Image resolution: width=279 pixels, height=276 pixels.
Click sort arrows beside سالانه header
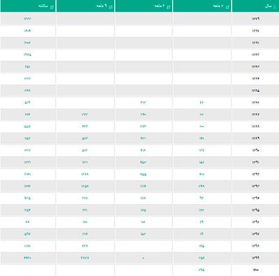point(52,7)
